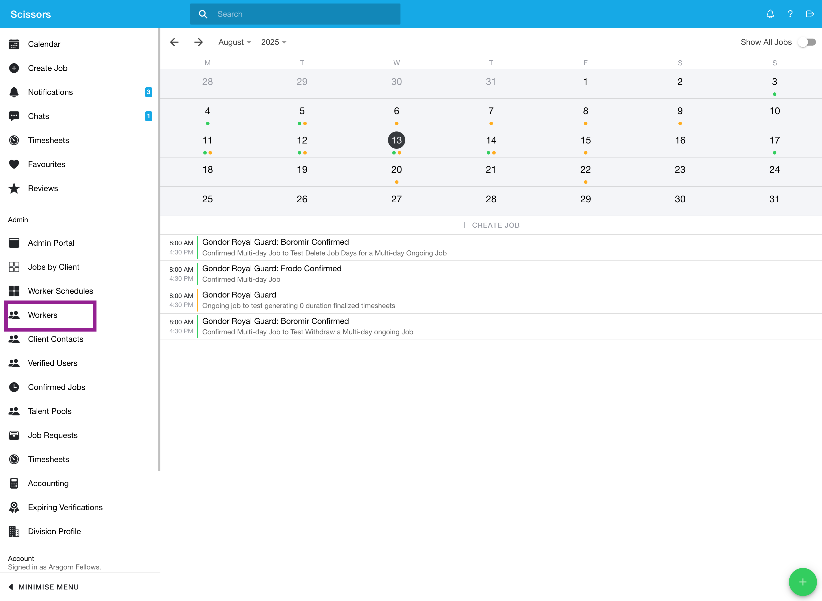Open Worker Schedules in the sidebar
822x601 pixels.
click(60, 291)
